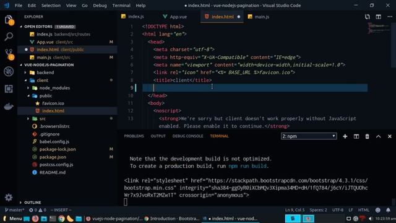Click LF end-of-line in status bar
The width and height of the screenshot is (396, 223).
(351, 210)
